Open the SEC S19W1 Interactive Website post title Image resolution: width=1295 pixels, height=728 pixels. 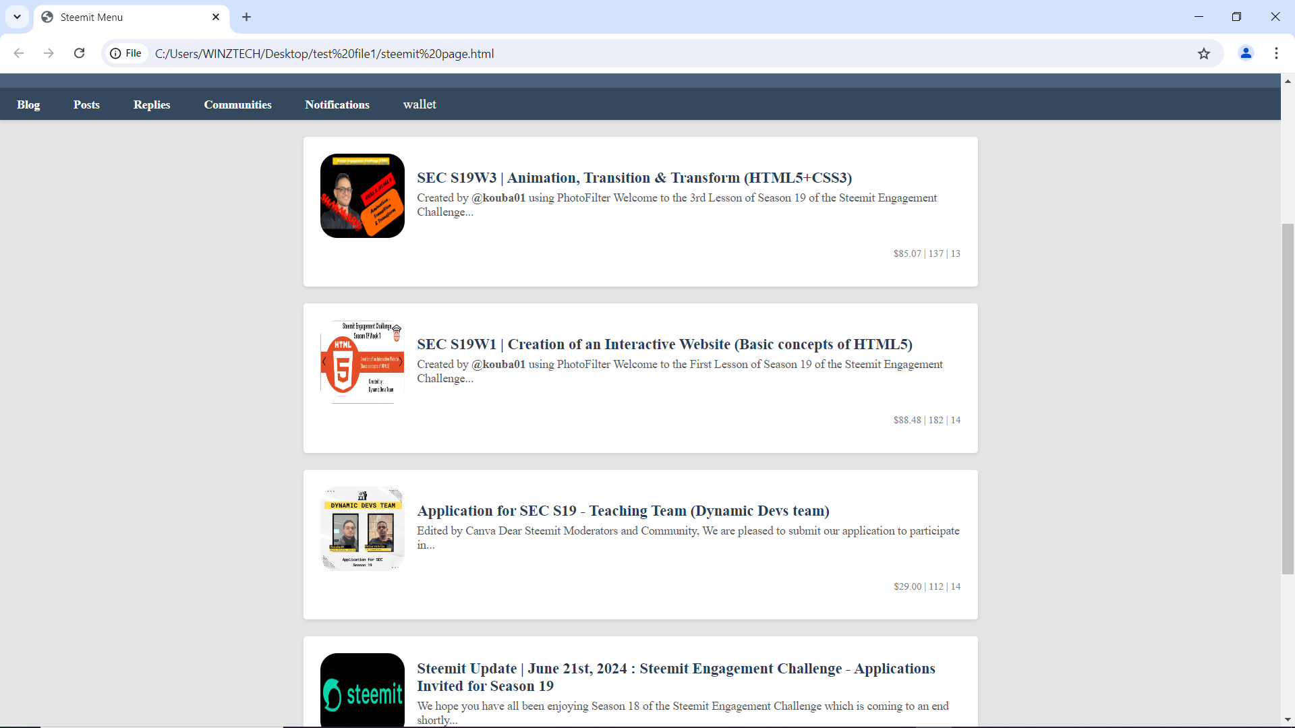coord(664,344)
